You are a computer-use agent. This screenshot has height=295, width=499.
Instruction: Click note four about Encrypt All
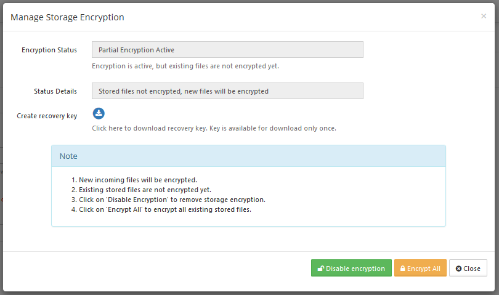coord(161,209)
